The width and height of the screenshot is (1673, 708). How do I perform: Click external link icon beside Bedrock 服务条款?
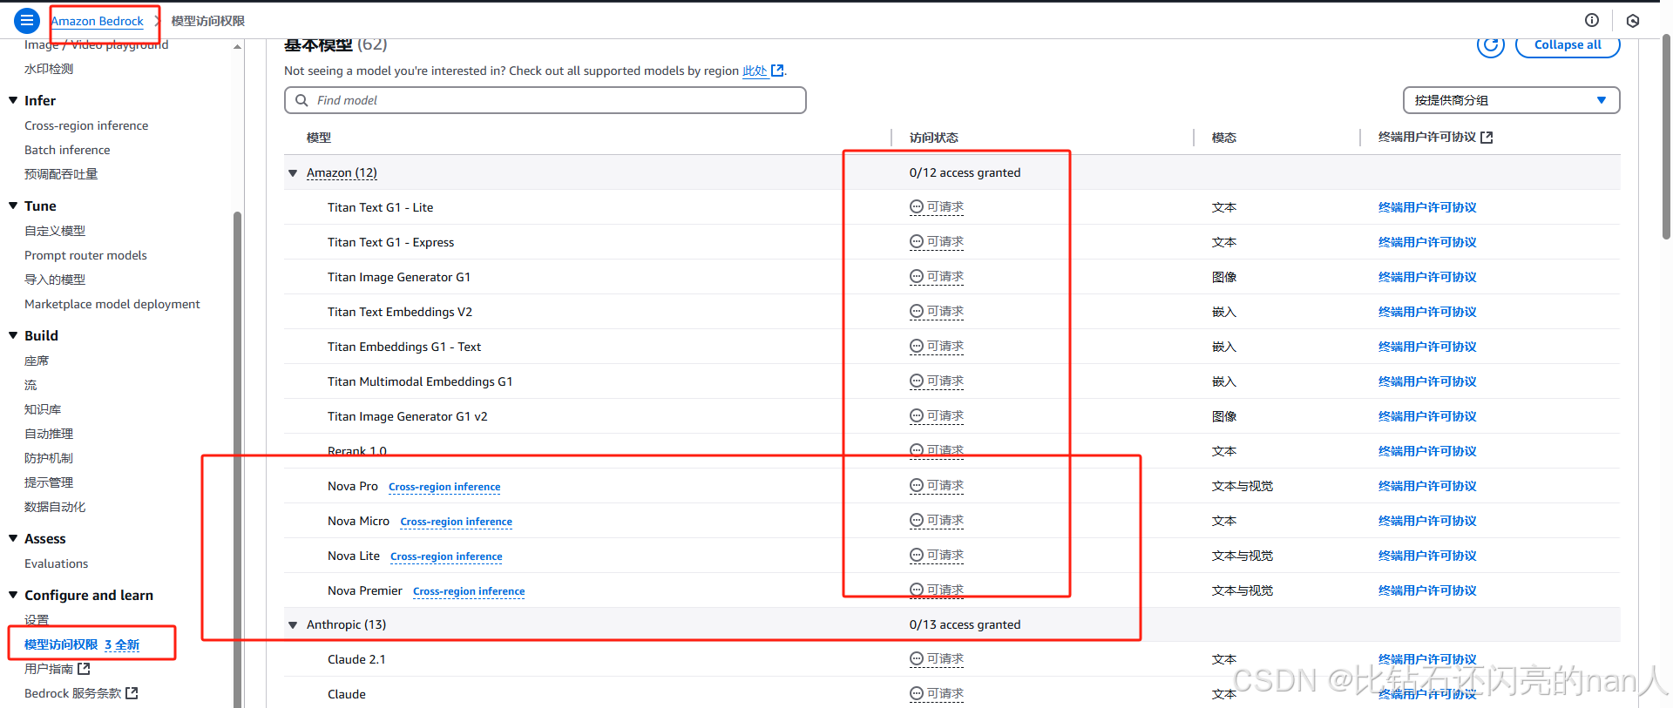[132, 693]
